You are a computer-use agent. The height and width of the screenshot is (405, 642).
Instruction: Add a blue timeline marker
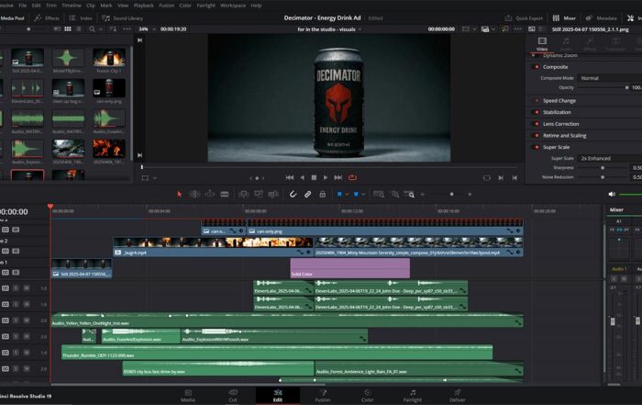[x=356, y=195]
